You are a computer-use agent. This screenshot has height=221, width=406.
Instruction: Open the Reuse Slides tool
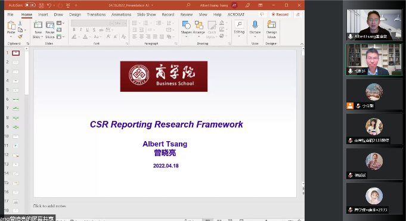tap(49, 30)
